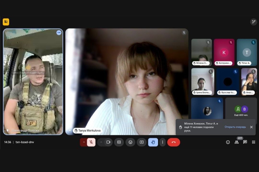Screen dimensions: 259x172
Task: Toggle closed captions CC button
Action: [119, 142]
